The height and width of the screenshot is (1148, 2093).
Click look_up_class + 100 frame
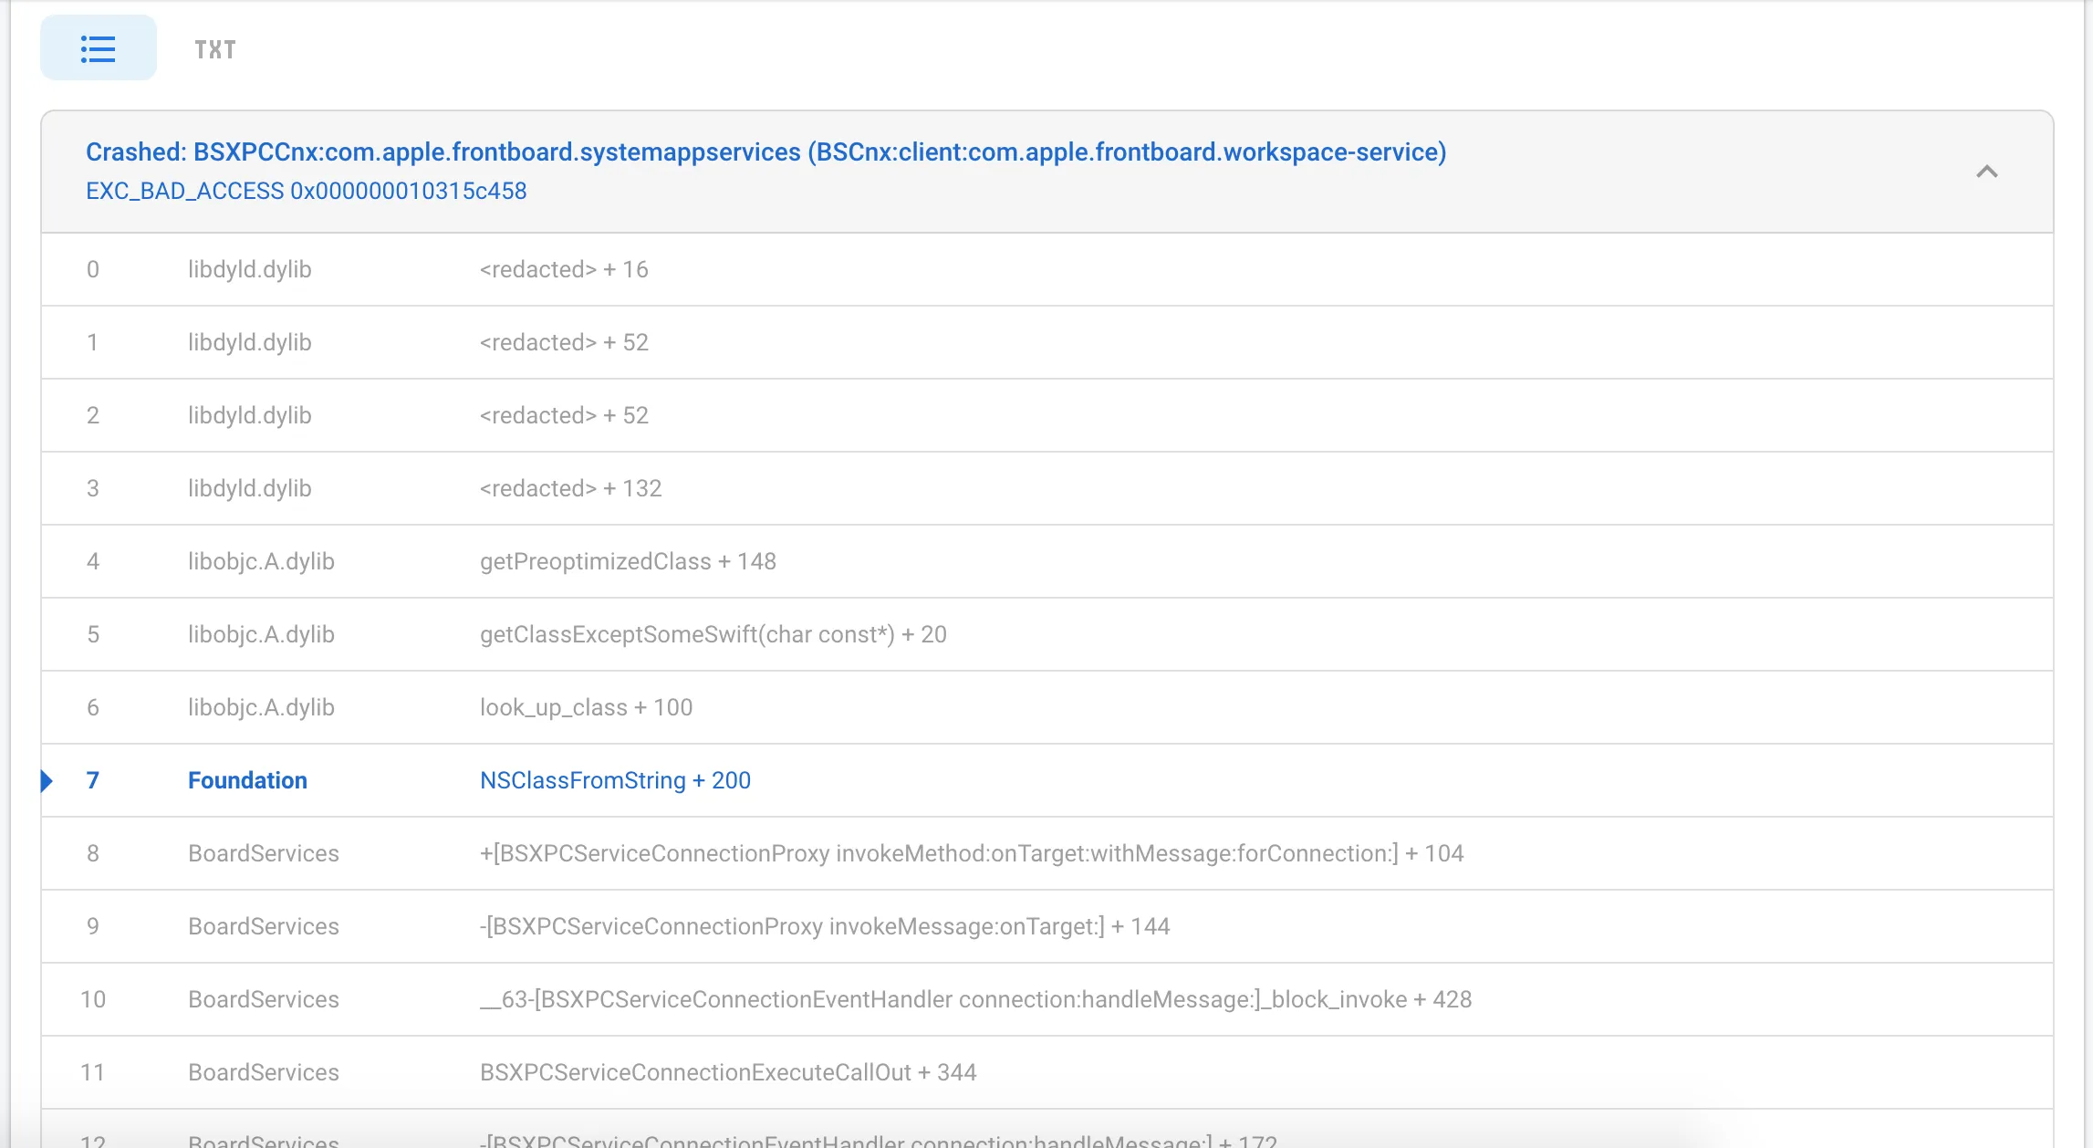pos(586,707)
